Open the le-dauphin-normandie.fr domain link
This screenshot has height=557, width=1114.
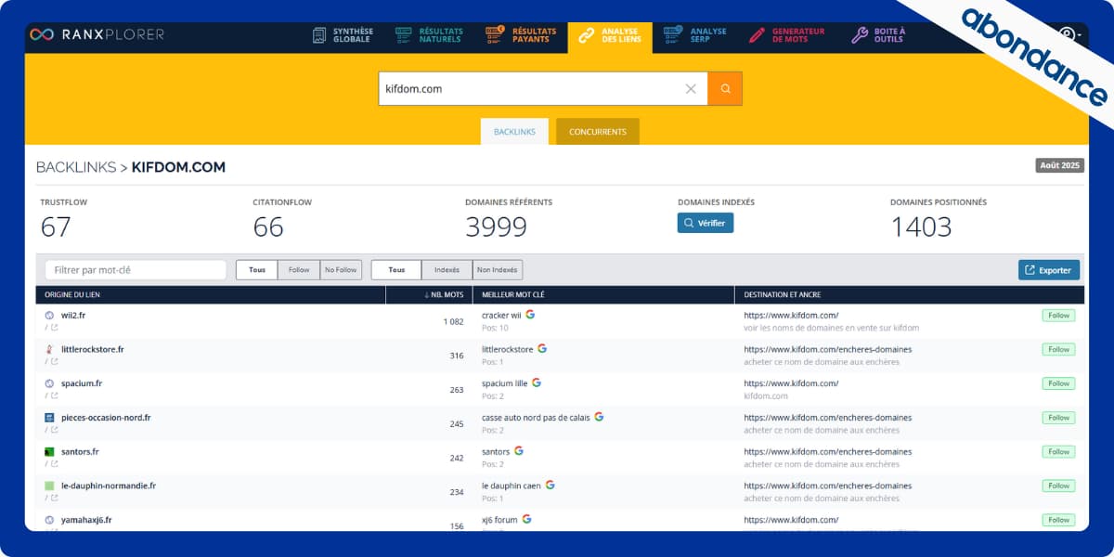click(109, 486)
